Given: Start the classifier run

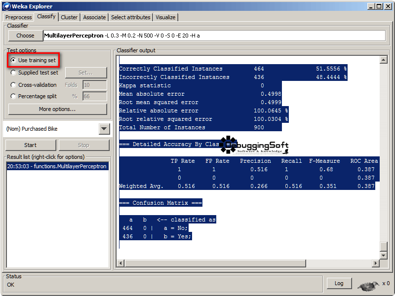Looking at the screenshot, I should tap(31, 145).
